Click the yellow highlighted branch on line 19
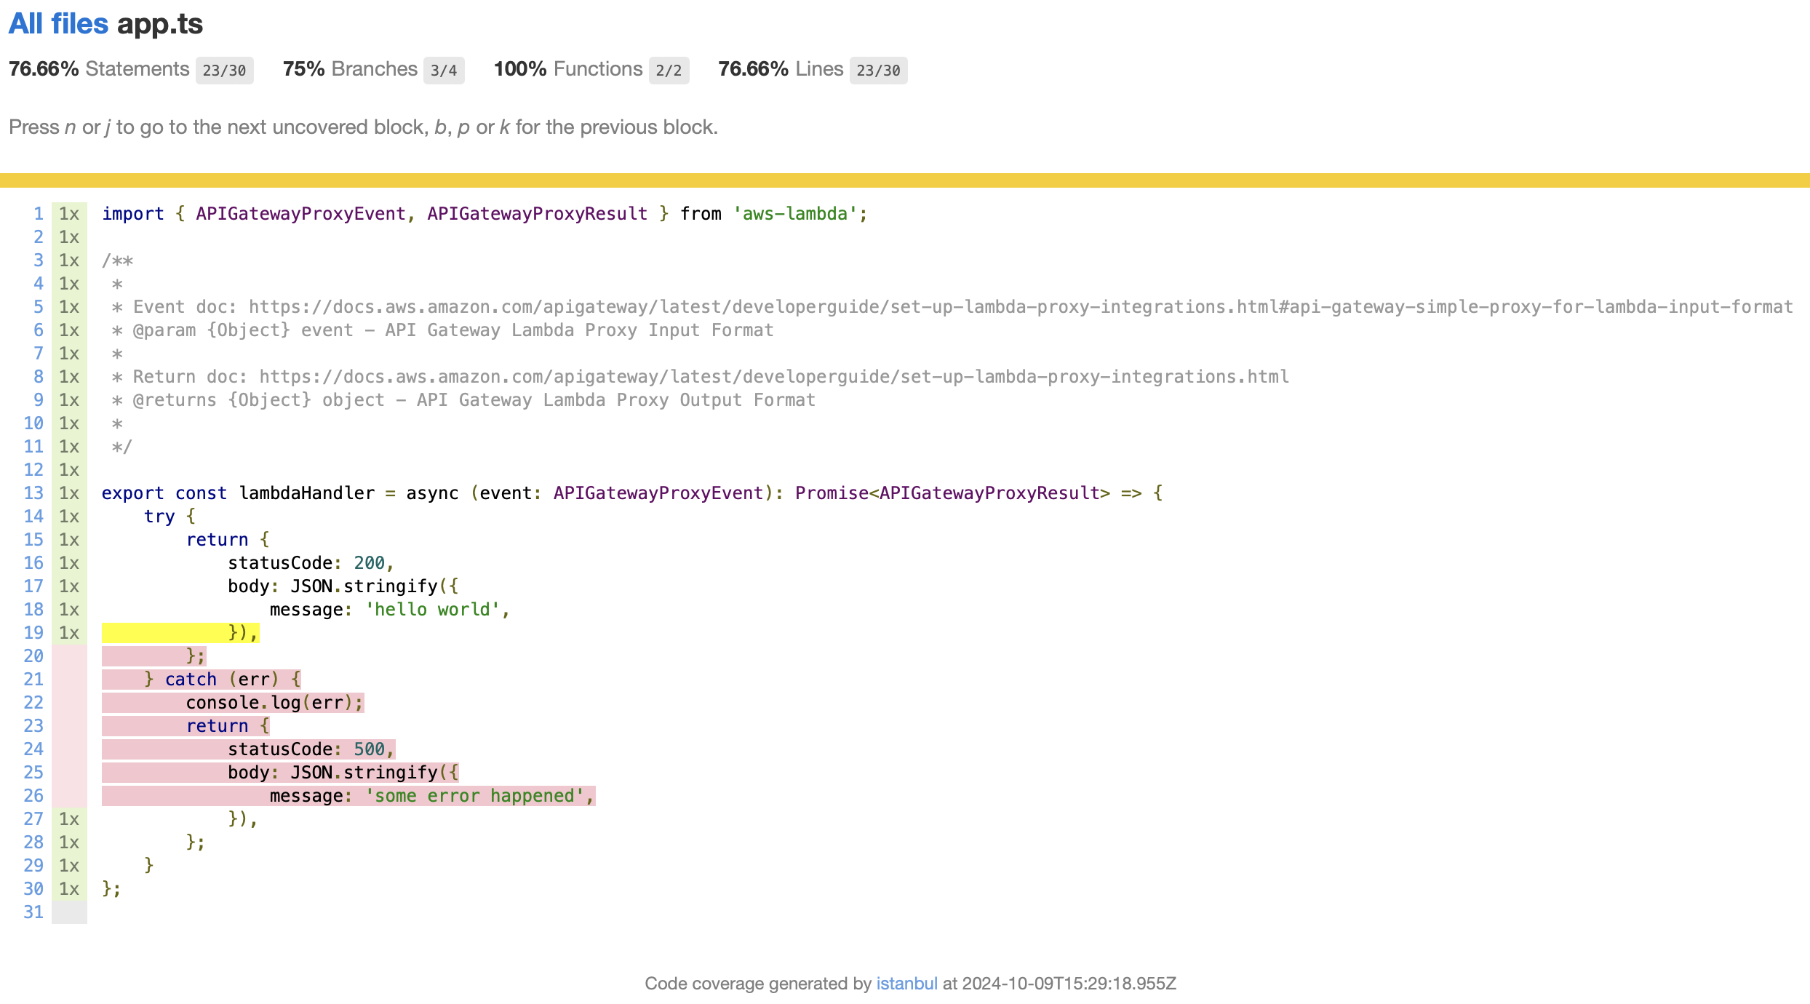 [x=180, y=633]
